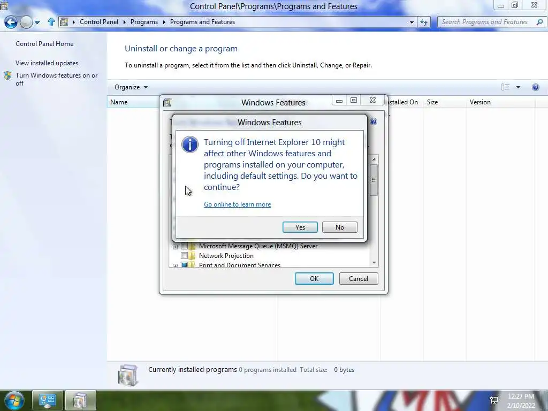Tick the Microsoft Message Queue (MSMQ) Server checkbox
This screenshot has height=411, width=548.
(x=184, y=246)
